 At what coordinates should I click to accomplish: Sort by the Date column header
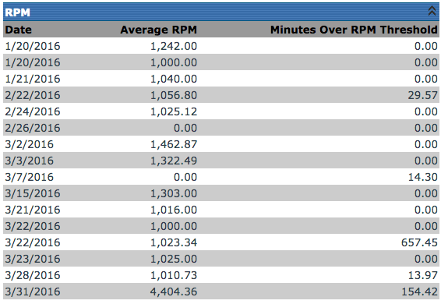pos(18,30)
